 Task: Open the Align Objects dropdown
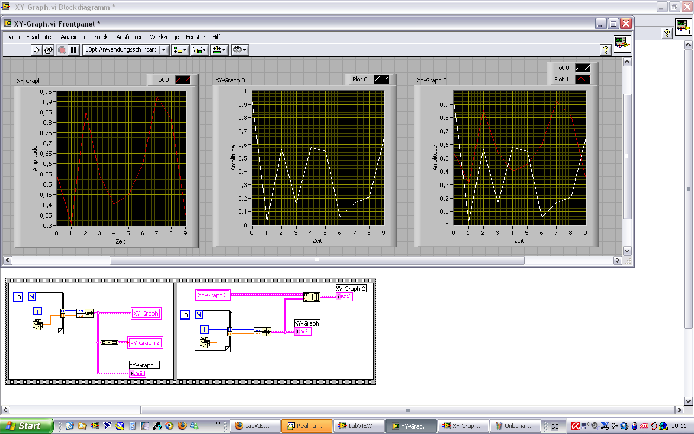pyautogui.click(x=179, y=50)
